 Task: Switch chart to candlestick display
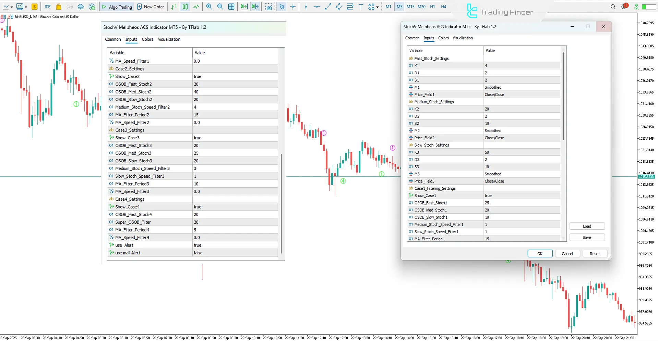(x=185, y=7)
